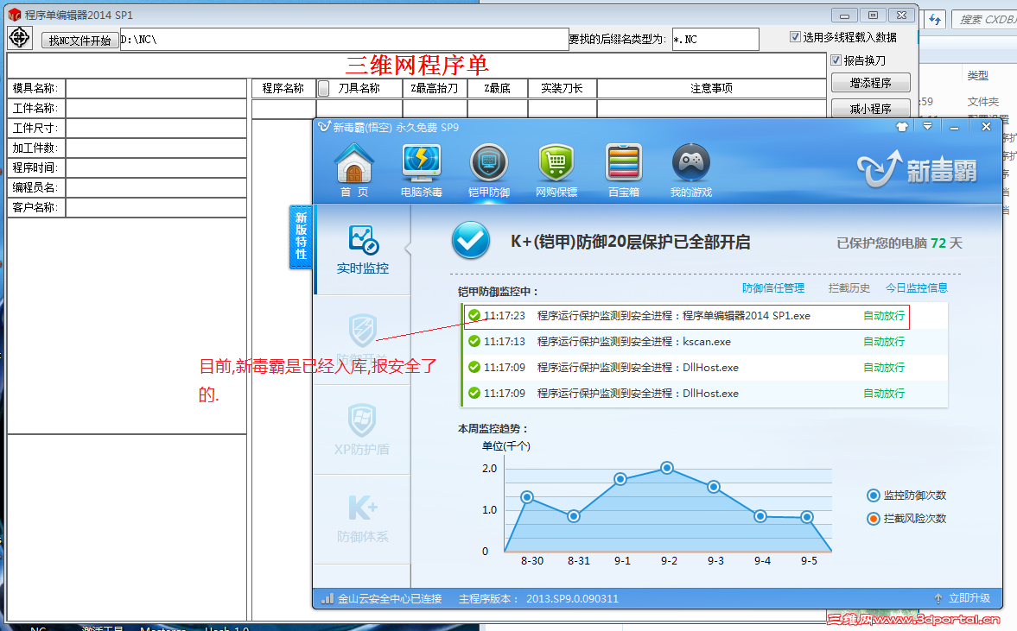Select the 铠甲防御 armor defense icon
Screen dimensions: 1017x631
(x=489, y=170)
